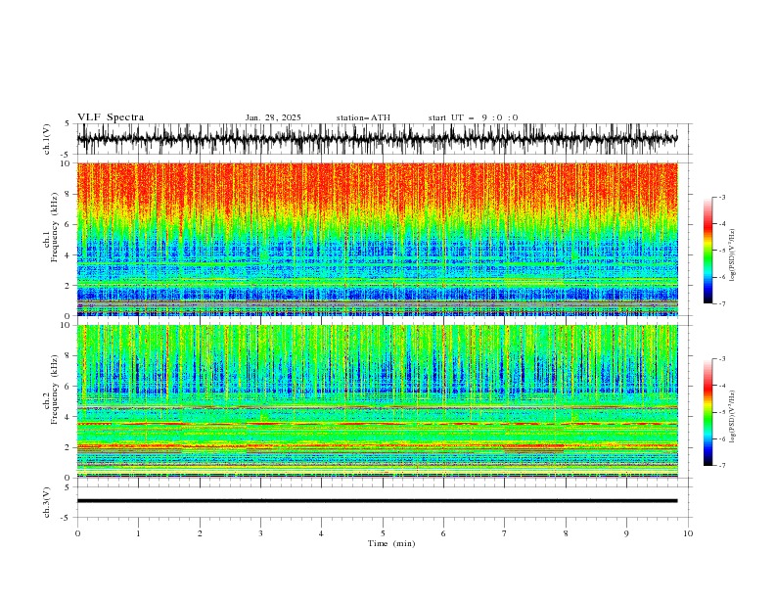Click the "2" kHz tick of ch.2 spectrogram
The image size is (775, 599).
68,447
